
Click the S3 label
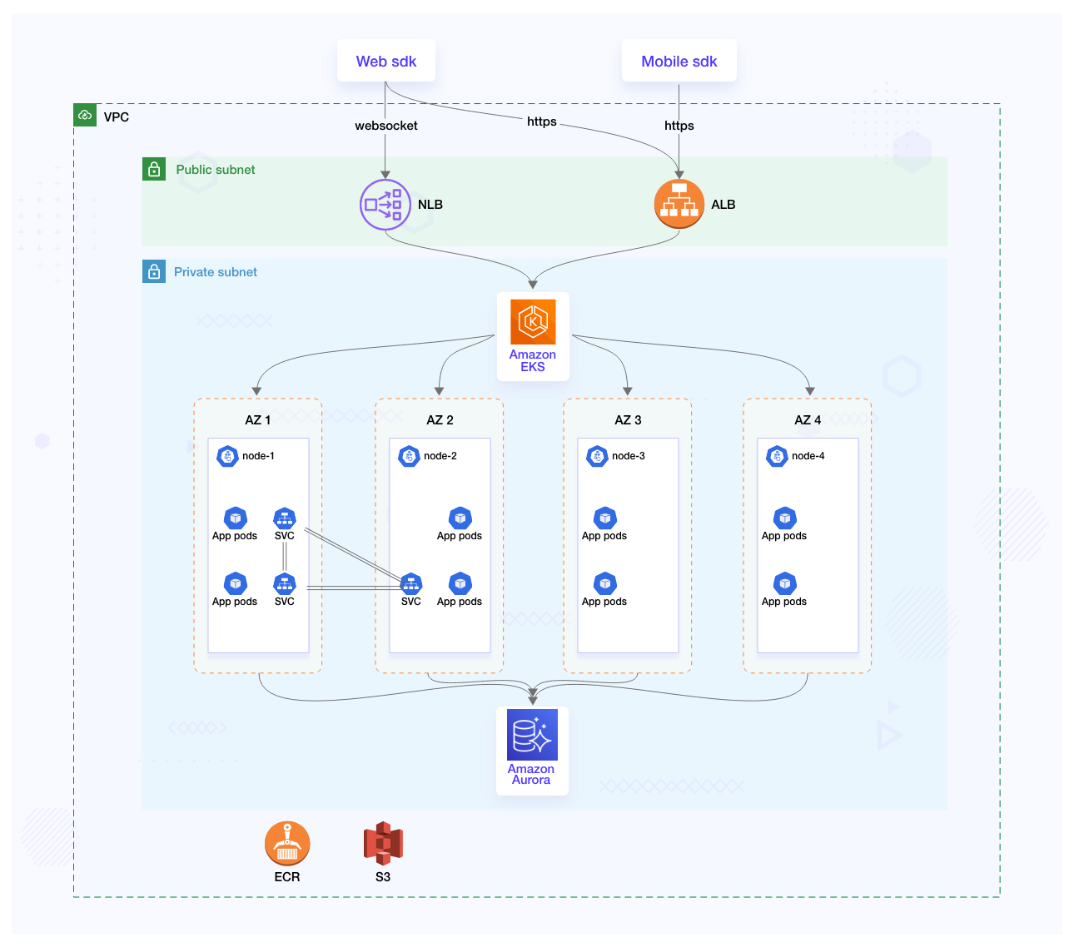point(383,877)
